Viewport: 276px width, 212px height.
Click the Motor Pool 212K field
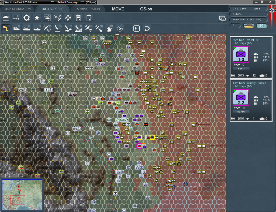pyautogui.click(x=248, y=19)
